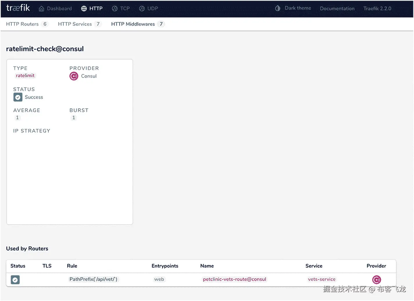The image size is (414, 301).
Task: Click the Status column header
Action: coord(18,266)
